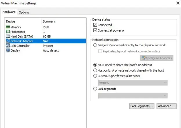This screenshot has width=181, height=128.
Task: Click the Memory device icon
Action: click(8, 27)
